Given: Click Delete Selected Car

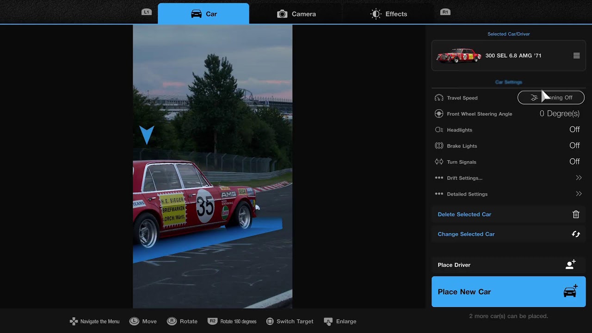Looking at the screenshot, I should [x=508, y=214].
